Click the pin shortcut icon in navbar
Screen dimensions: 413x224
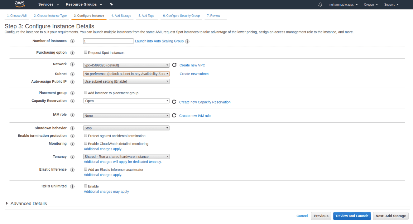[x=112, y=4]
